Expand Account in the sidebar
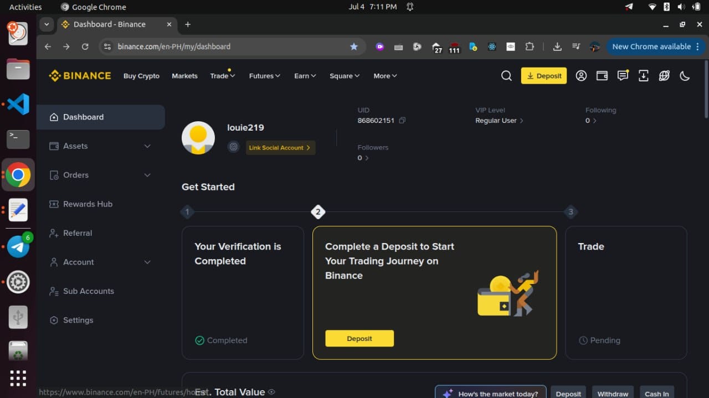This screenshot has height=398, width=709. coord(100,262)
